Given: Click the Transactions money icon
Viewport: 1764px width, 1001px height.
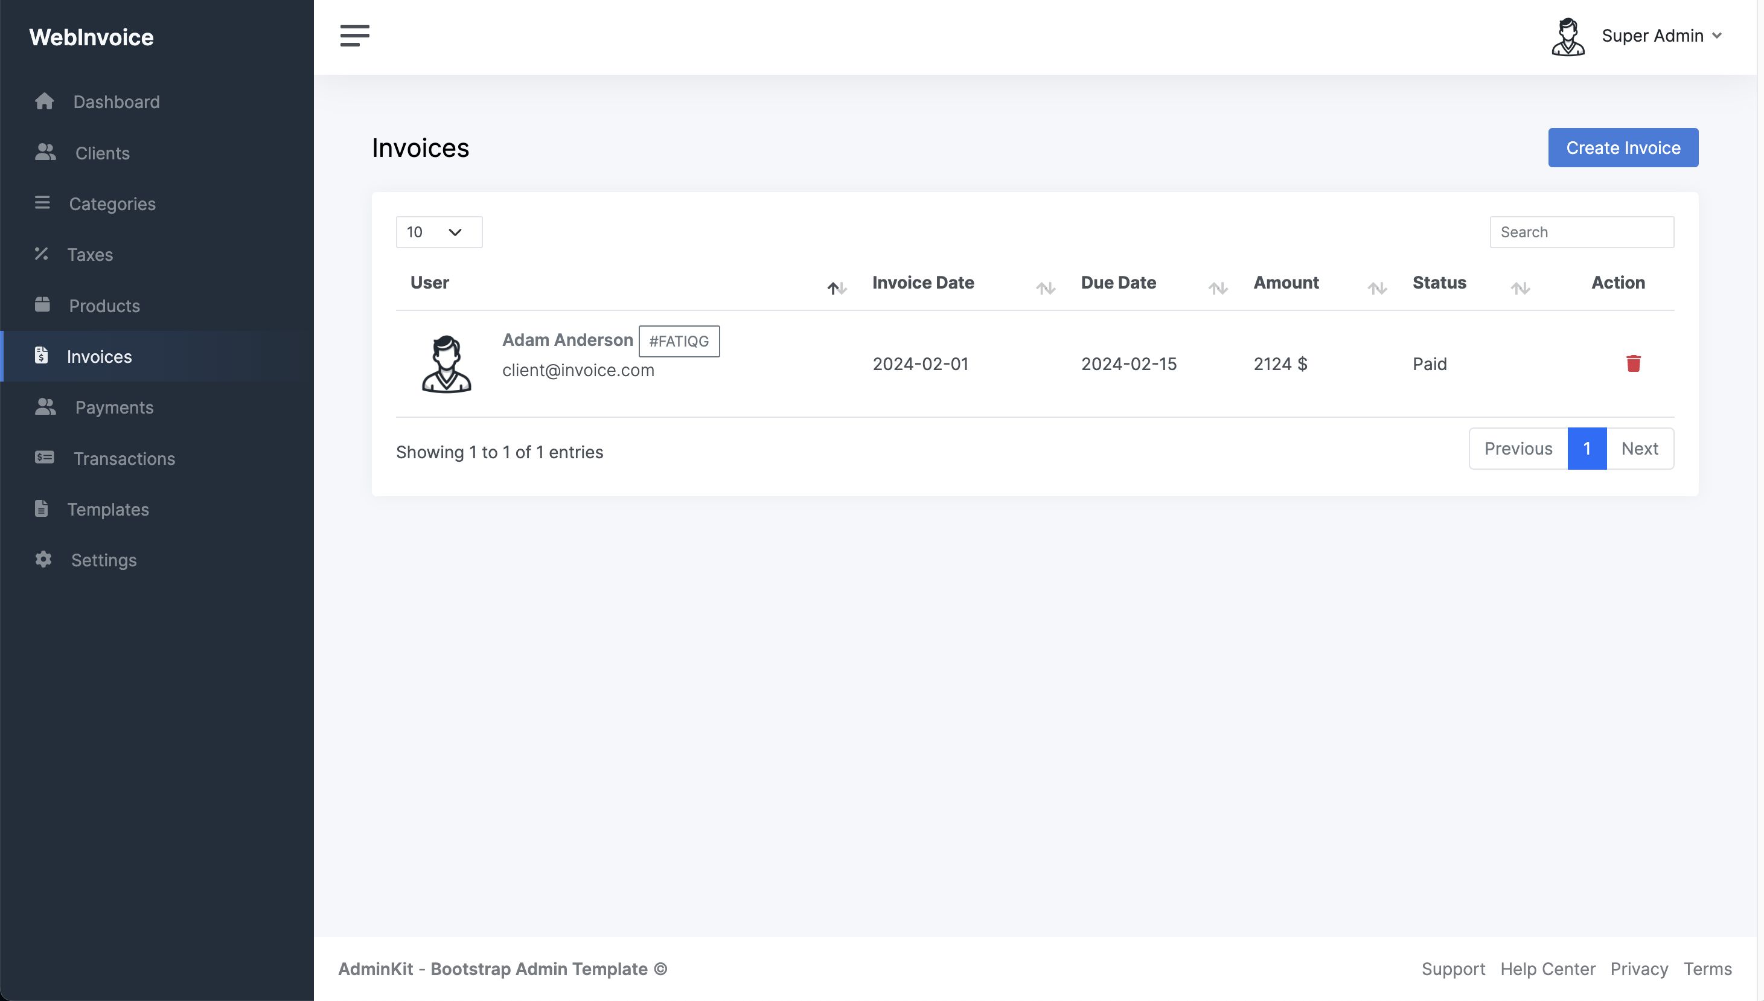Looking at the screenshot, I should coord(45,458).
